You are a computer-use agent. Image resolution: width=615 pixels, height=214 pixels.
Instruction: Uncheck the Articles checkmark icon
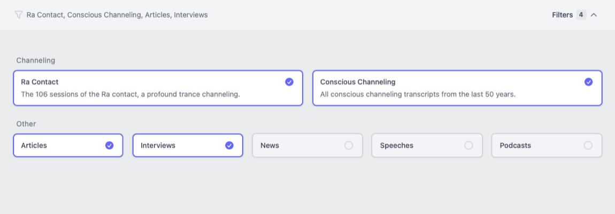(110, 145)
